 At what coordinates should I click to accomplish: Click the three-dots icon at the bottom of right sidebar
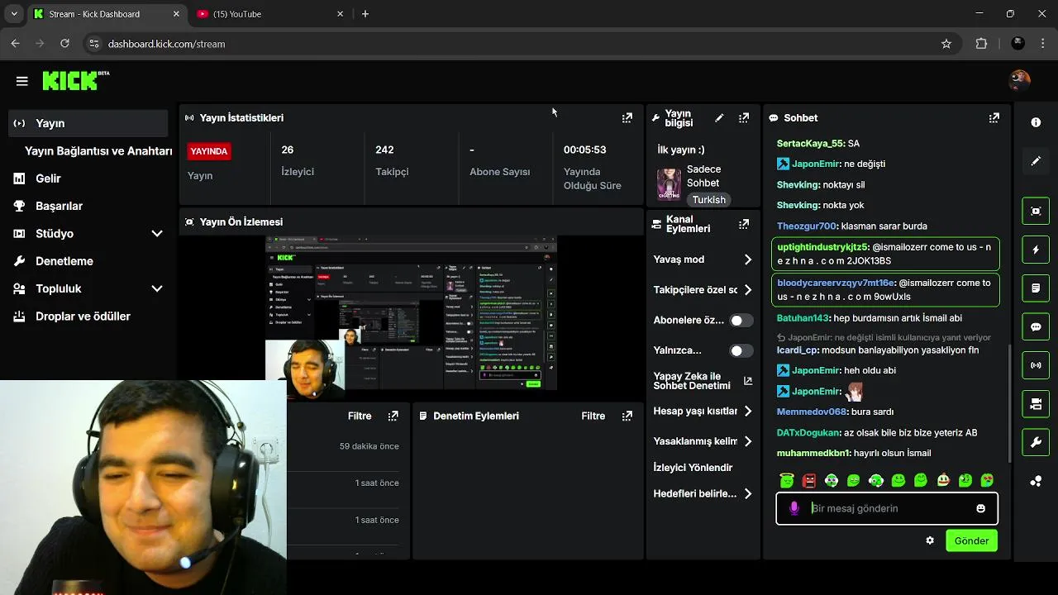point(1036,481)
